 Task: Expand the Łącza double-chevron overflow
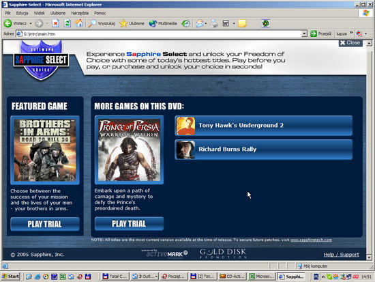point(351,33)
